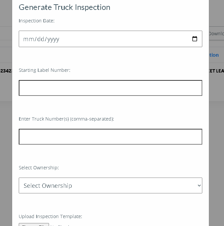This screenshot has height=226, width=224.
Task: Select the day segment of Inspection Date
Action: (x=41, y=39)
